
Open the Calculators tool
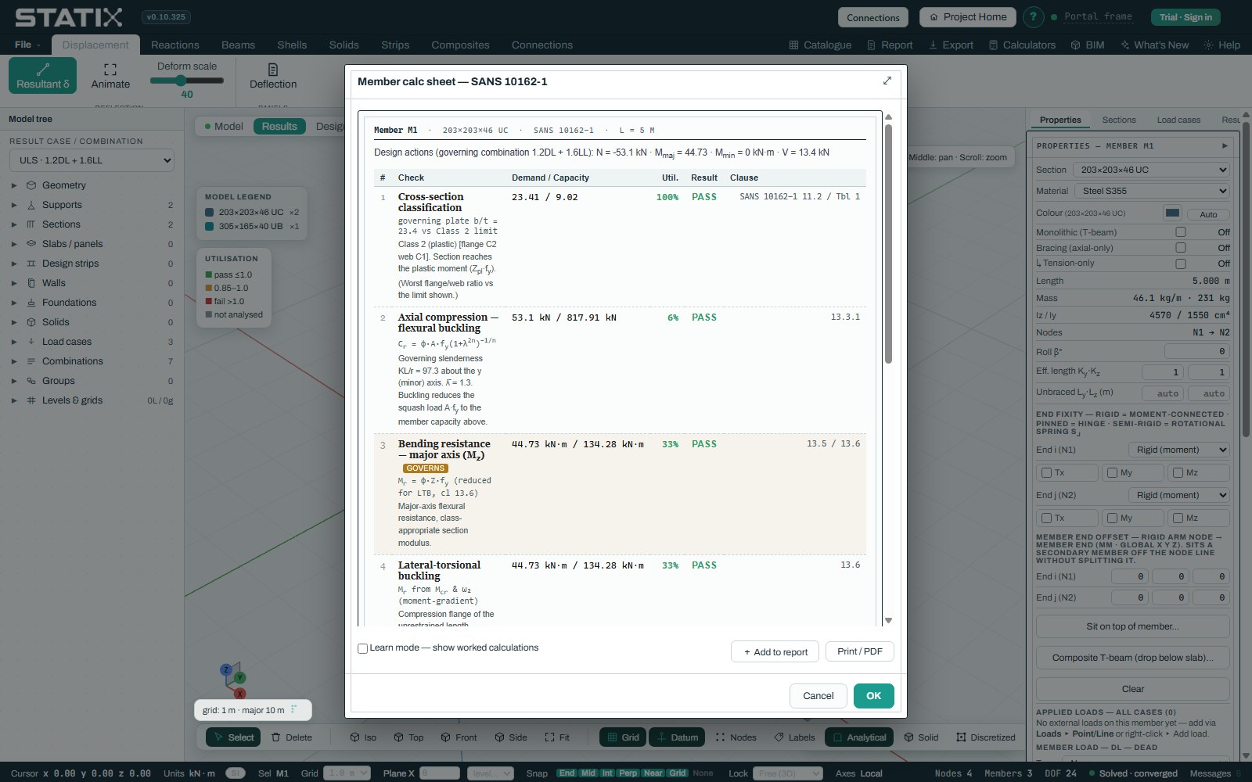(x=1022, y=45)
